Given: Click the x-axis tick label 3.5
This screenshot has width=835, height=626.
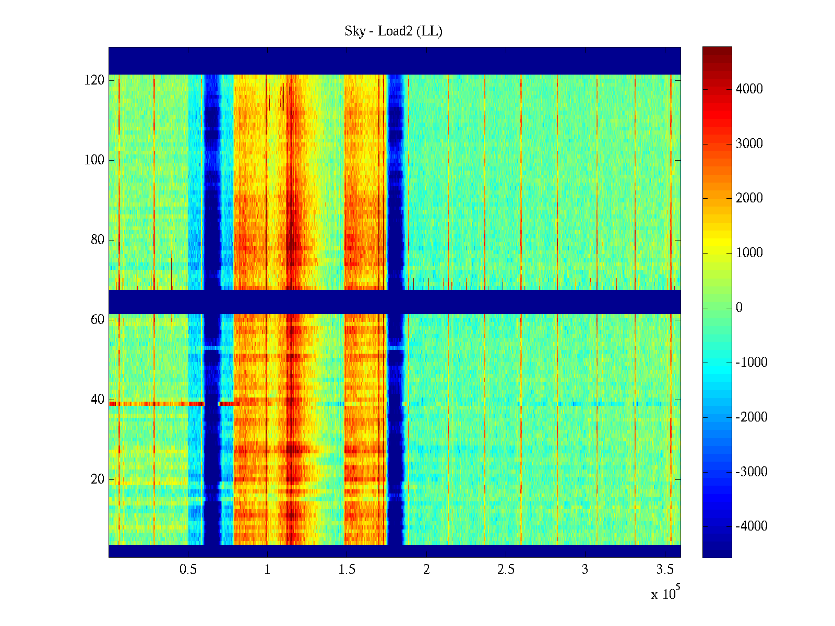Looking at the screenshot, I should pos(664,570).
